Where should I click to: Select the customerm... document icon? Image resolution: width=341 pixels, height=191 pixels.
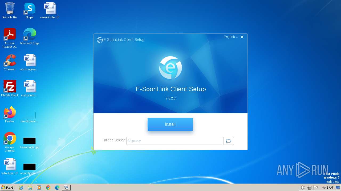[30, 89]
